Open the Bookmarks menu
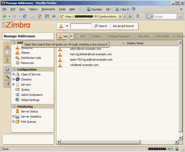185x152 pixels. pyautogui.click(x=48, y=9)
